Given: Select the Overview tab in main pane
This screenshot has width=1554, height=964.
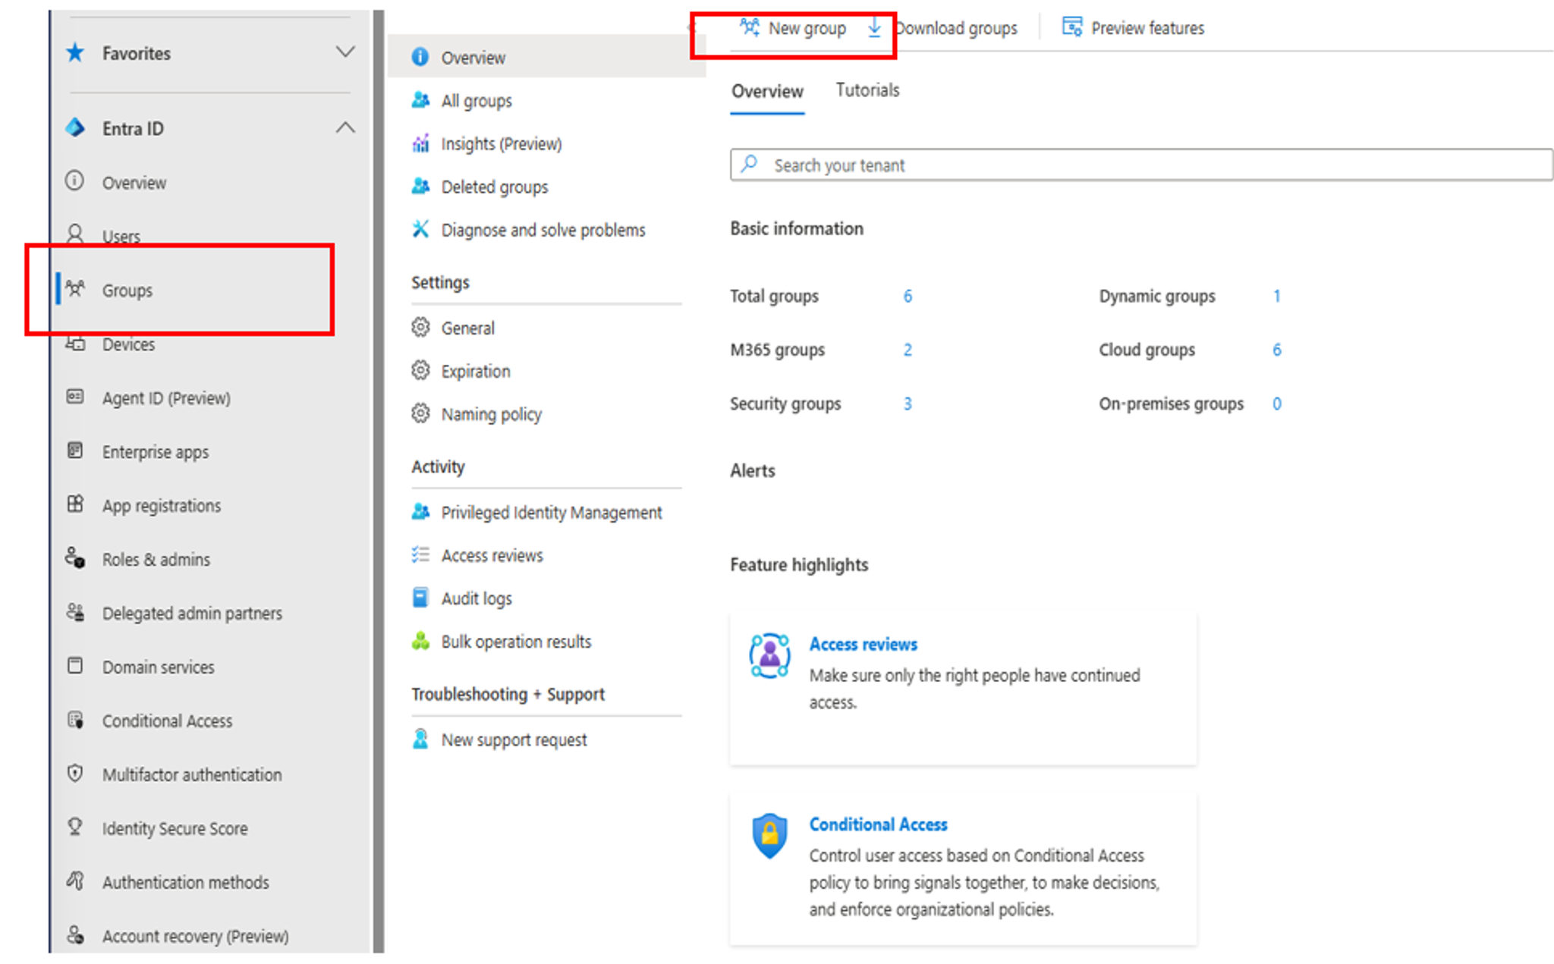Looking at the screenshot, I should pyautogui.click(x=767, y=91).
